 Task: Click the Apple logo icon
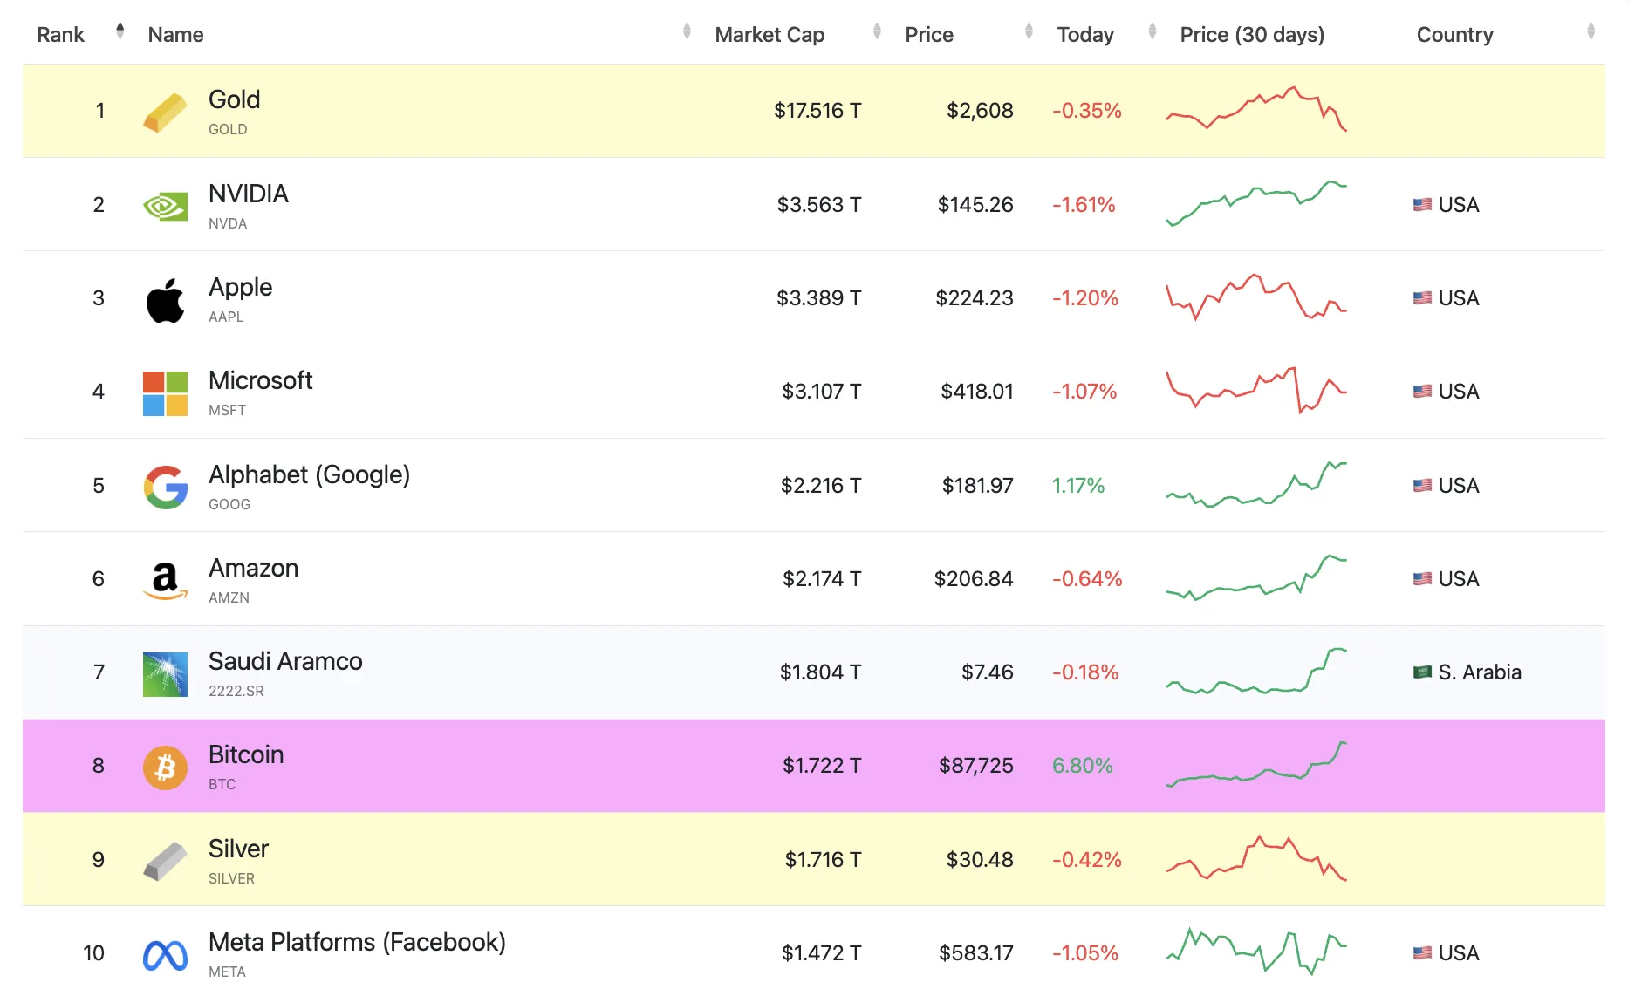tap(165, 300)
